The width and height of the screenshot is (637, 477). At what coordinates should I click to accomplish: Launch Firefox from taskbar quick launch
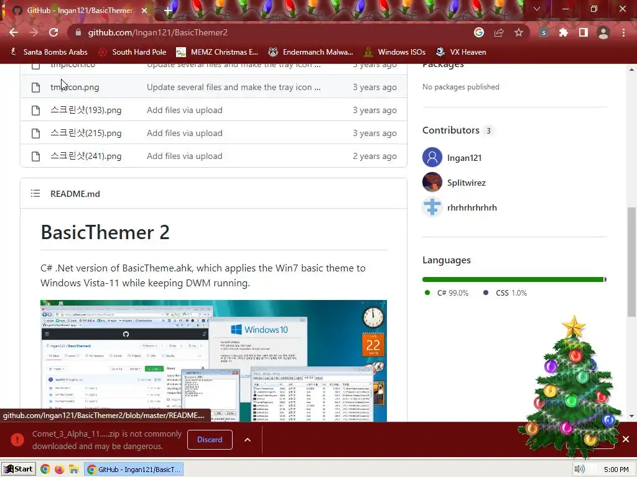tap(59, 470)
